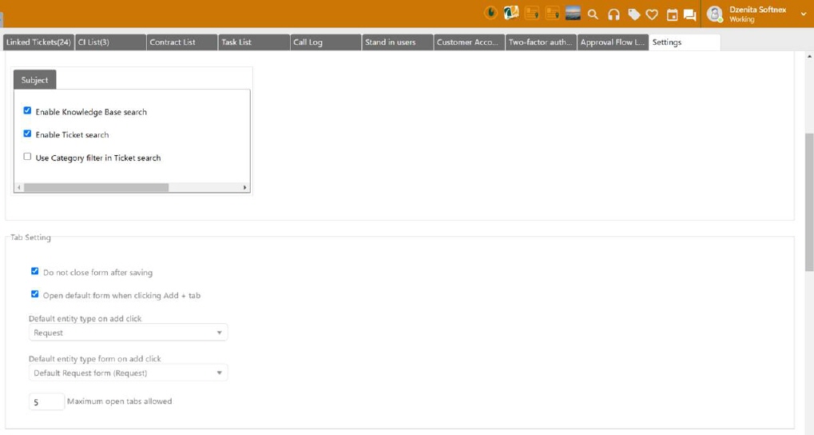Click the Dzenita Softnex user avatar
814x435 pixels.
coord(715,14)
